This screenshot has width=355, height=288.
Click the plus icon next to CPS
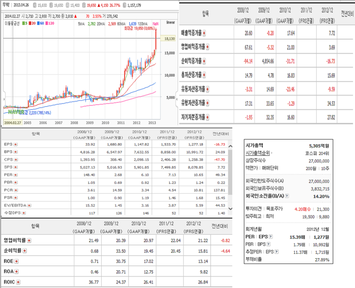[x=16, y=160]
